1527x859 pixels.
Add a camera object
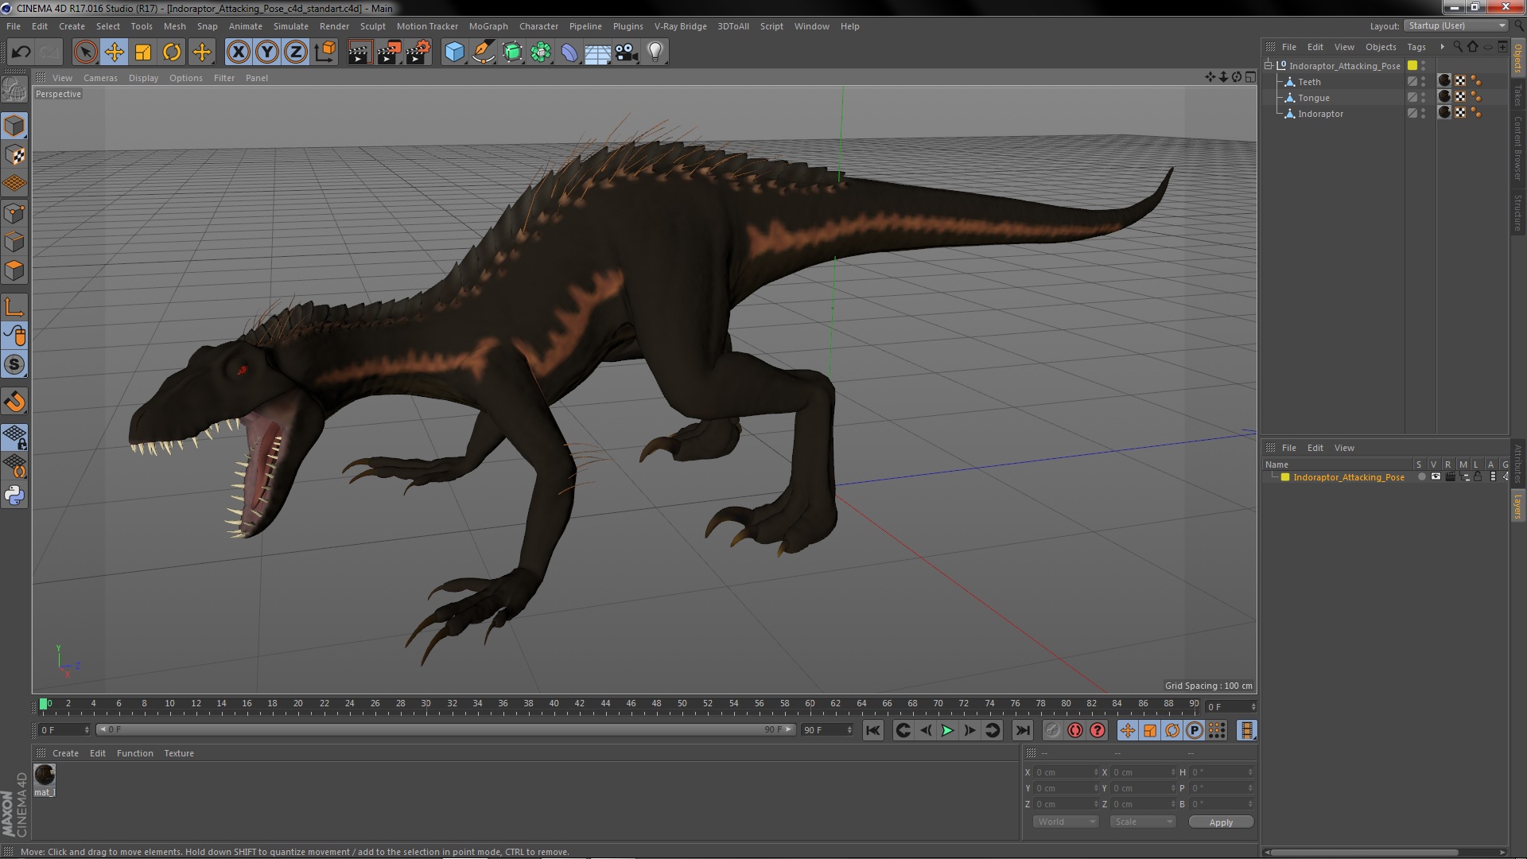(627, 52)
